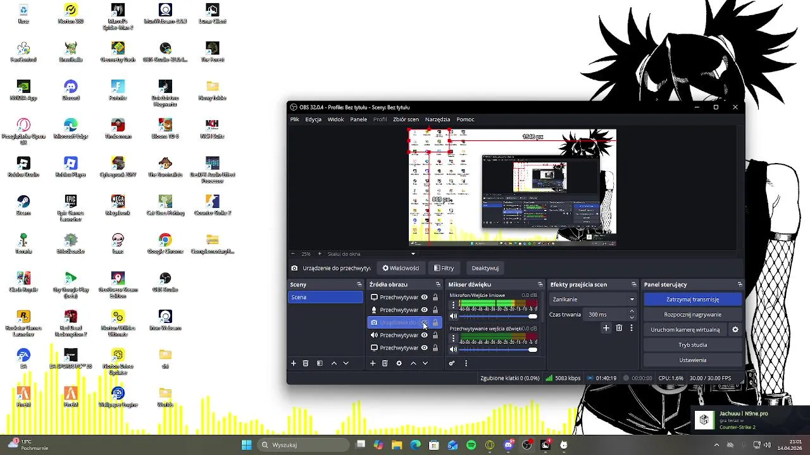
Task: Increase Czas trwania with up arrow
Action: (x=632, y=312)
